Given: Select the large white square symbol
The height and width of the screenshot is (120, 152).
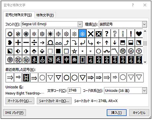Looking at the screenshot, I should point(66,51).
